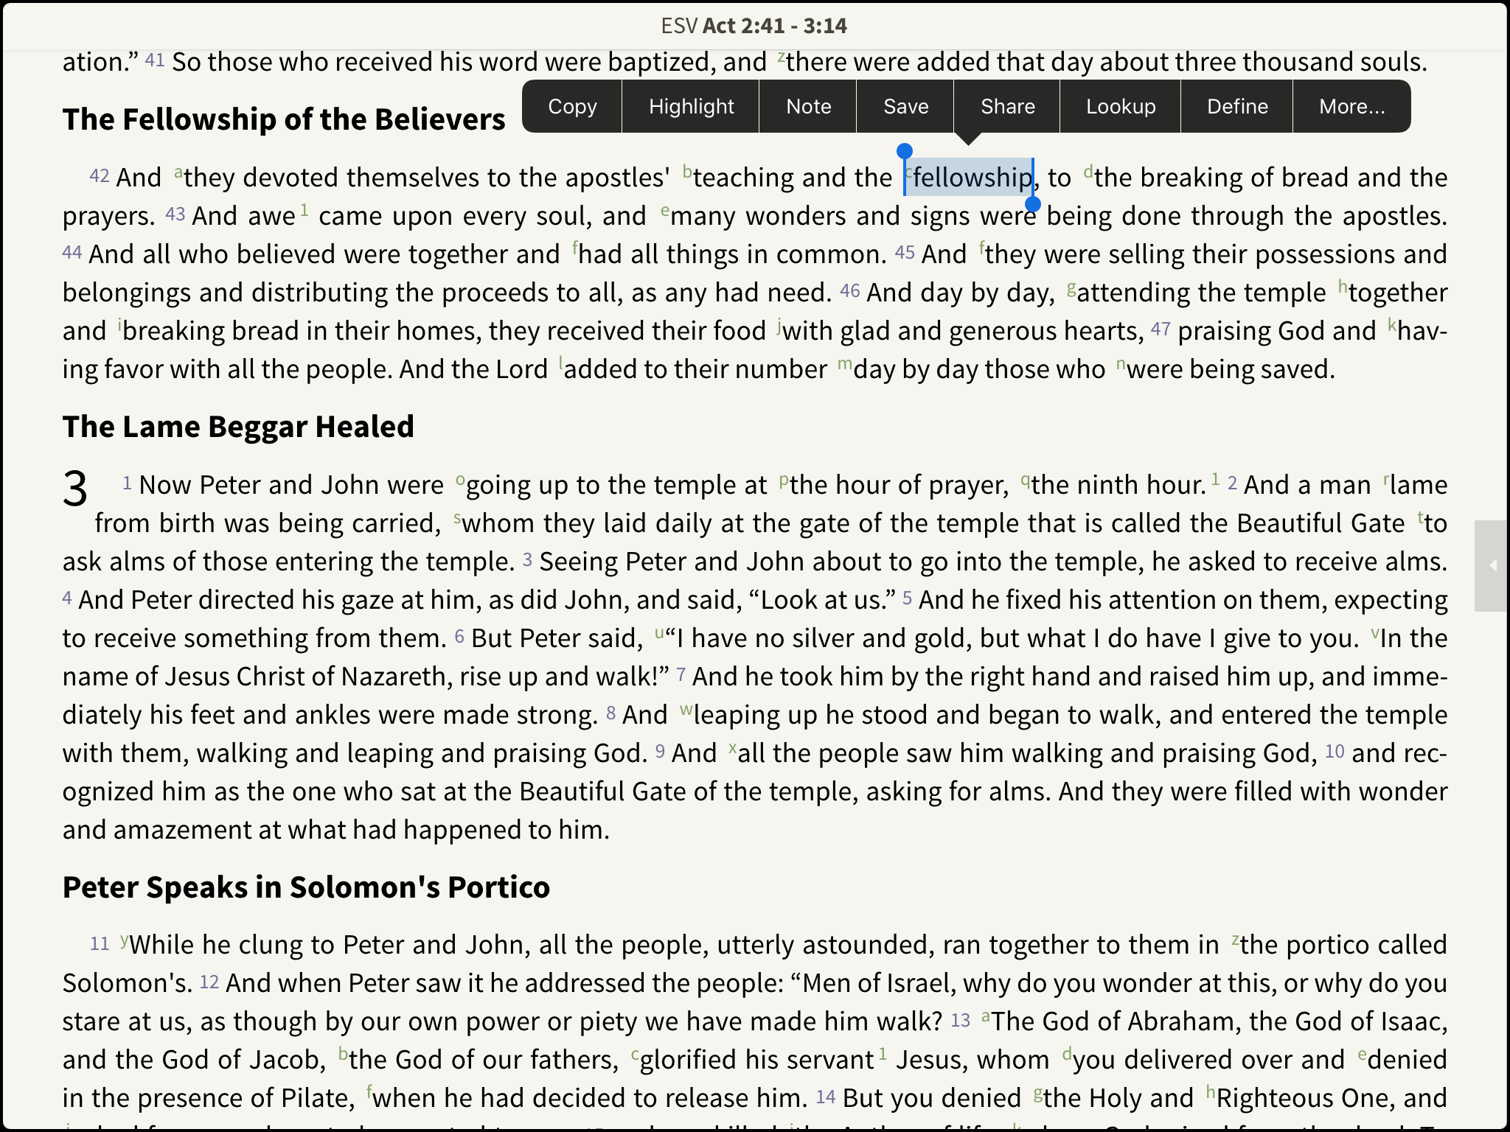The height and width of the screenshot is (1132, 1510).
Task: Tap Save in the selection menu
Action: (x=905, y=106)
